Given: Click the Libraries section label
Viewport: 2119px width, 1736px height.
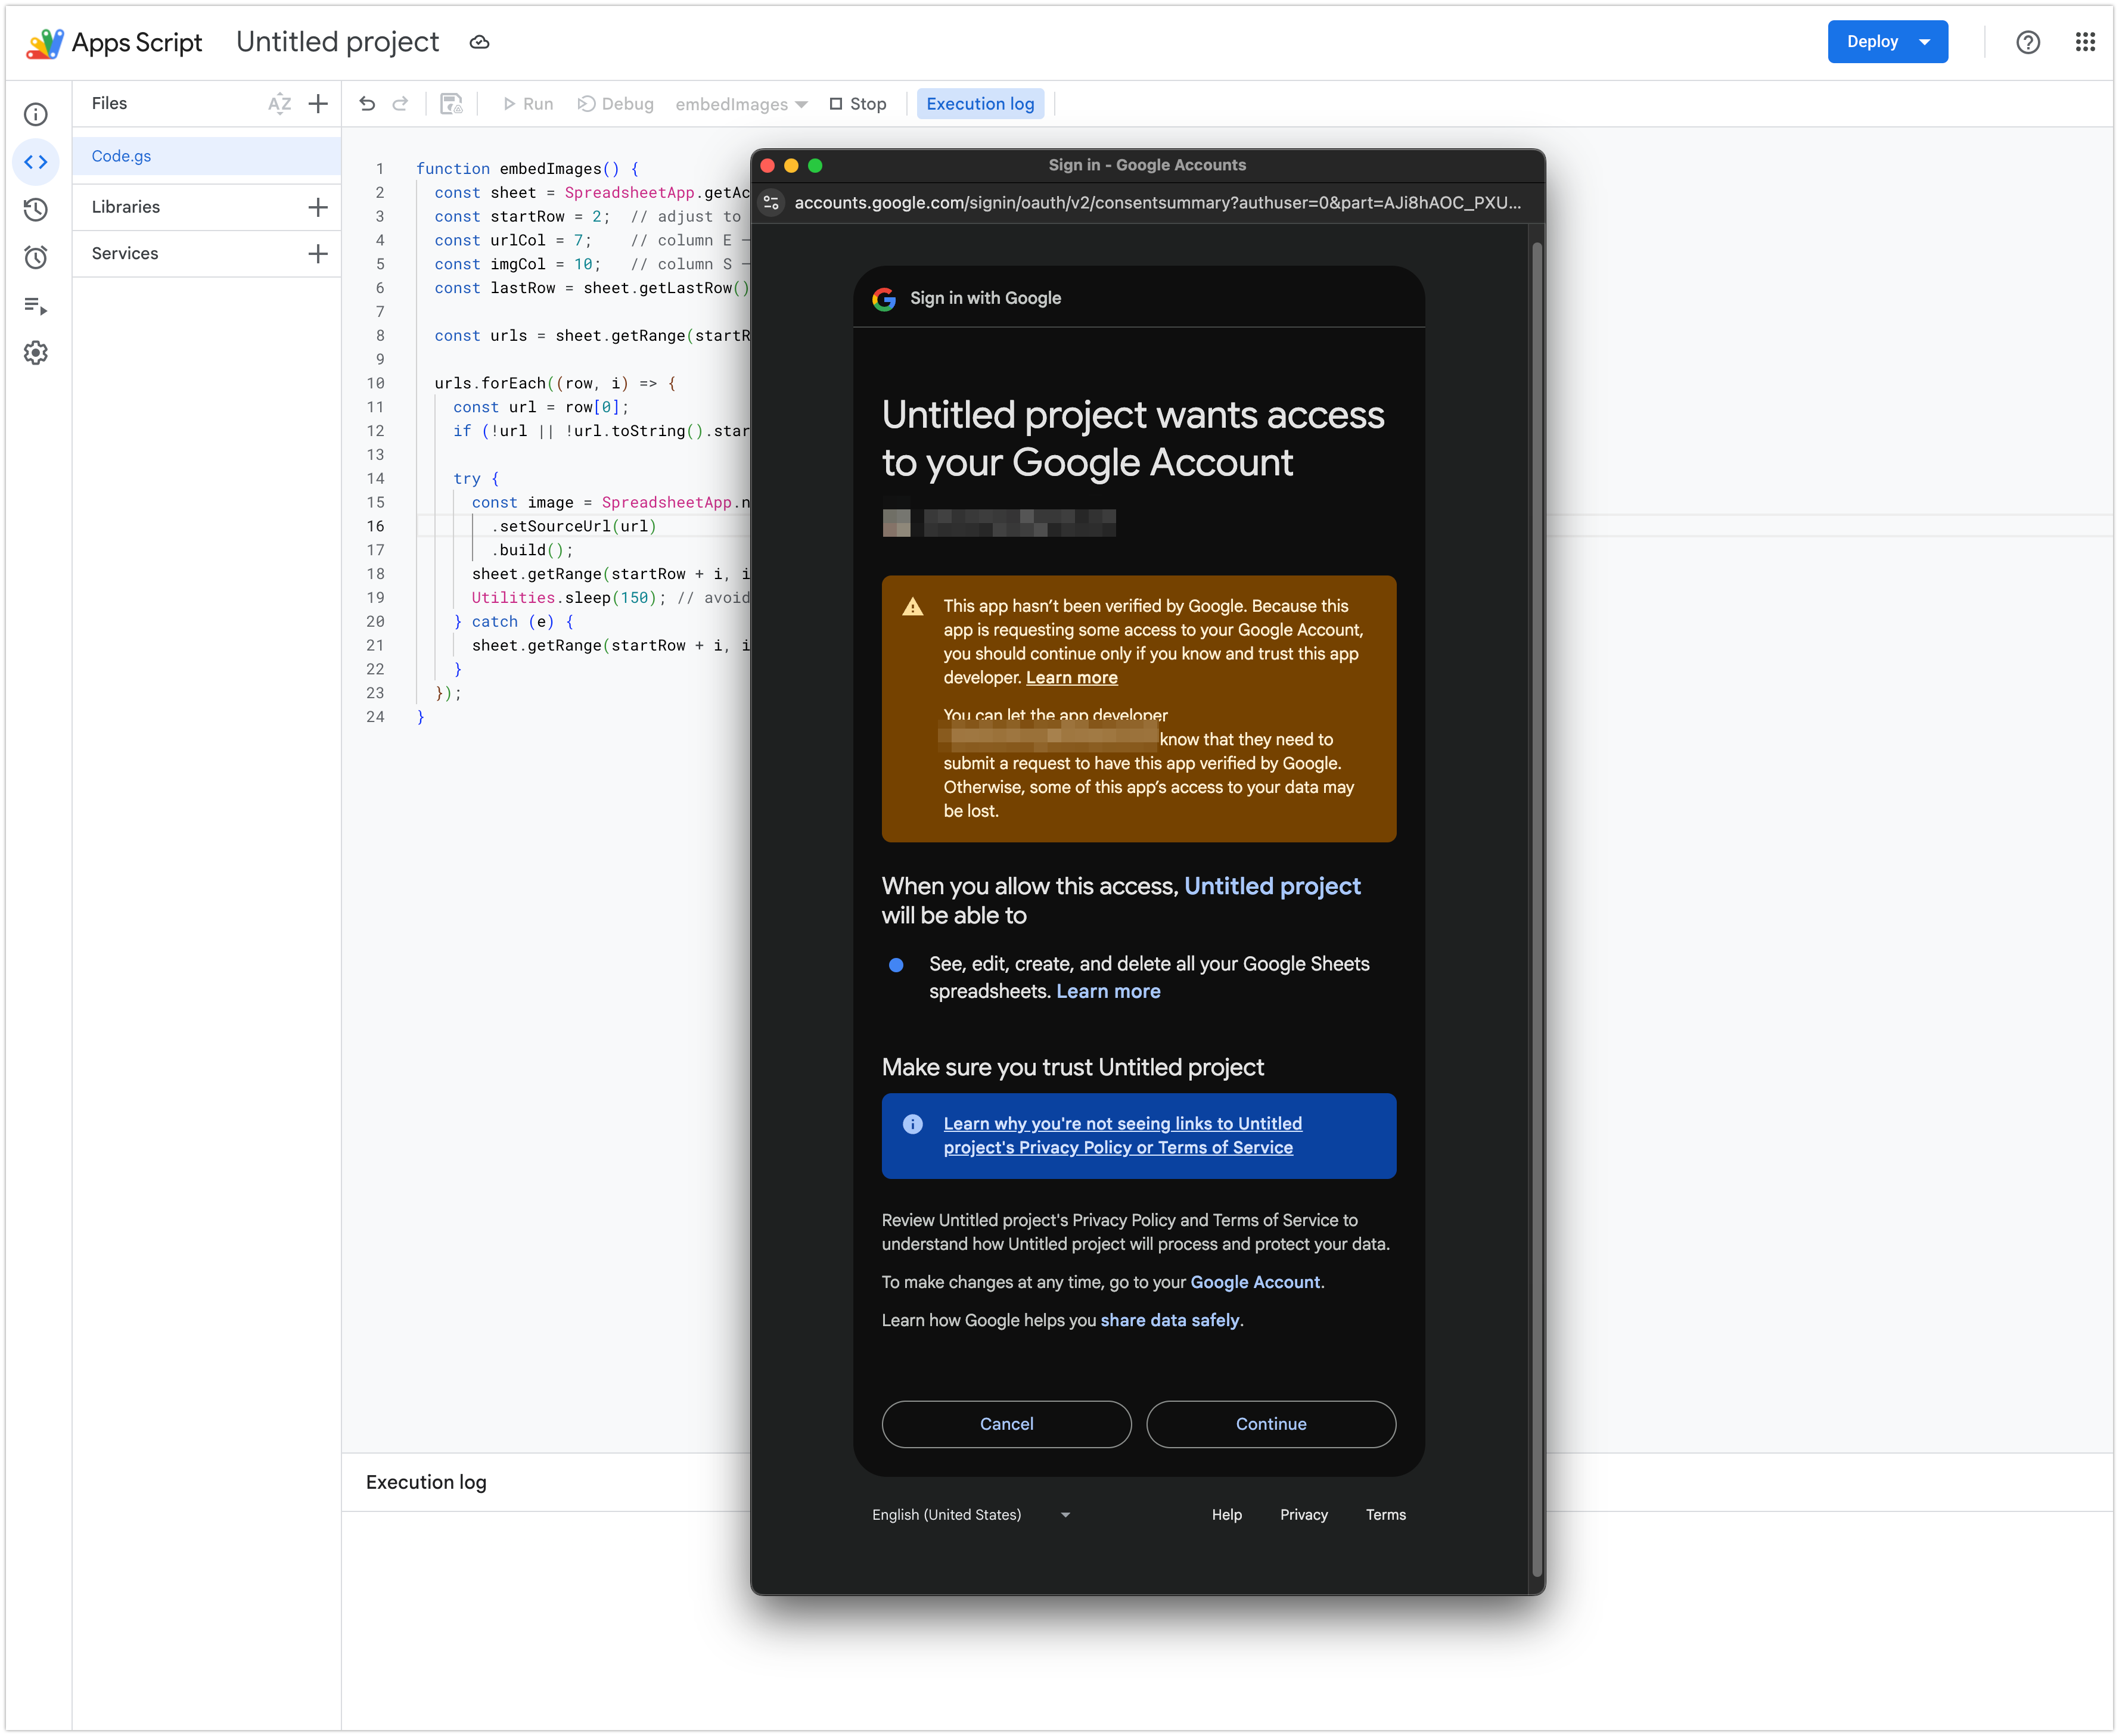Looking at the screenshot, I should [126, 207].
